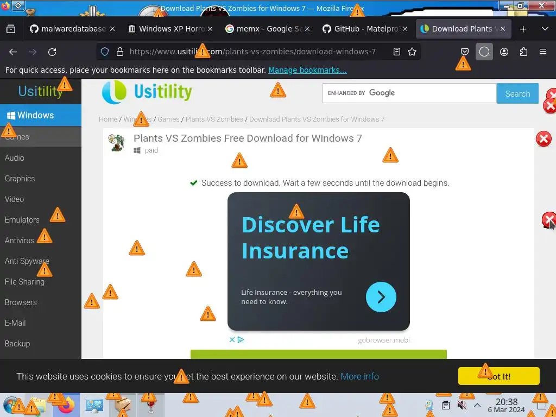This screenshot has height=417, width=556.
Task: Click the Usitility logo in the dark sidebar
Action: pyautogui.click(x=40, y=91)
